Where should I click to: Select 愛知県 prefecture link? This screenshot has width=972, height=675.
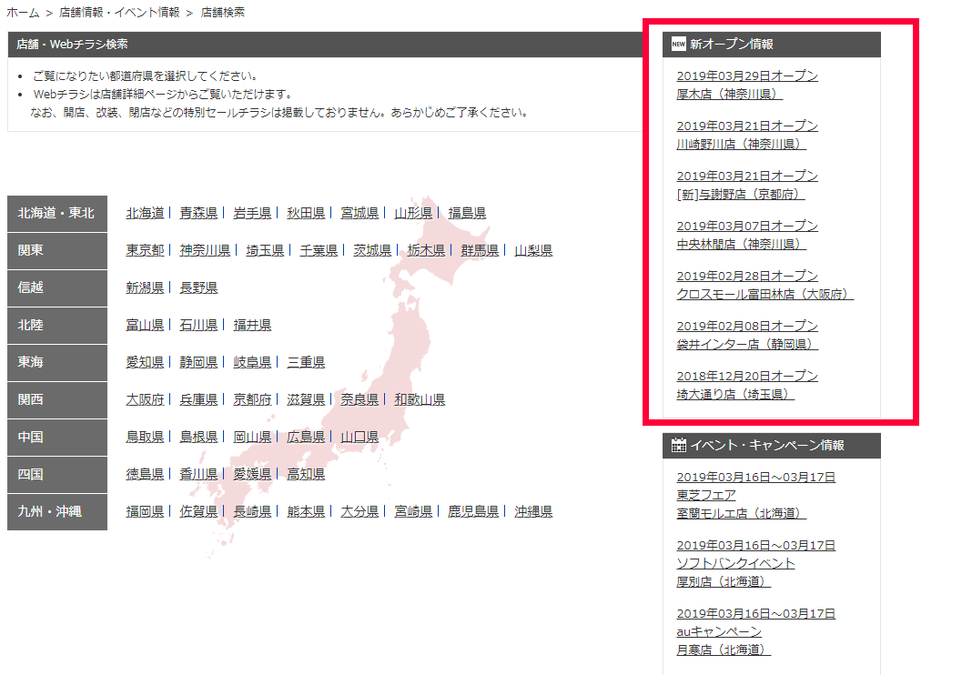(145, 362)
